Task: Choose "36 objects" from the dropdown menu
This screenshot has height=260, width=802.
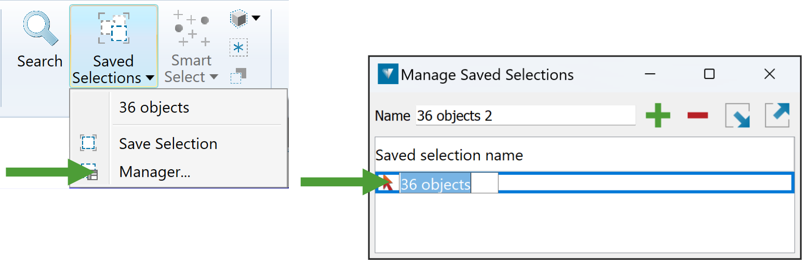Action: pos(154,107)
